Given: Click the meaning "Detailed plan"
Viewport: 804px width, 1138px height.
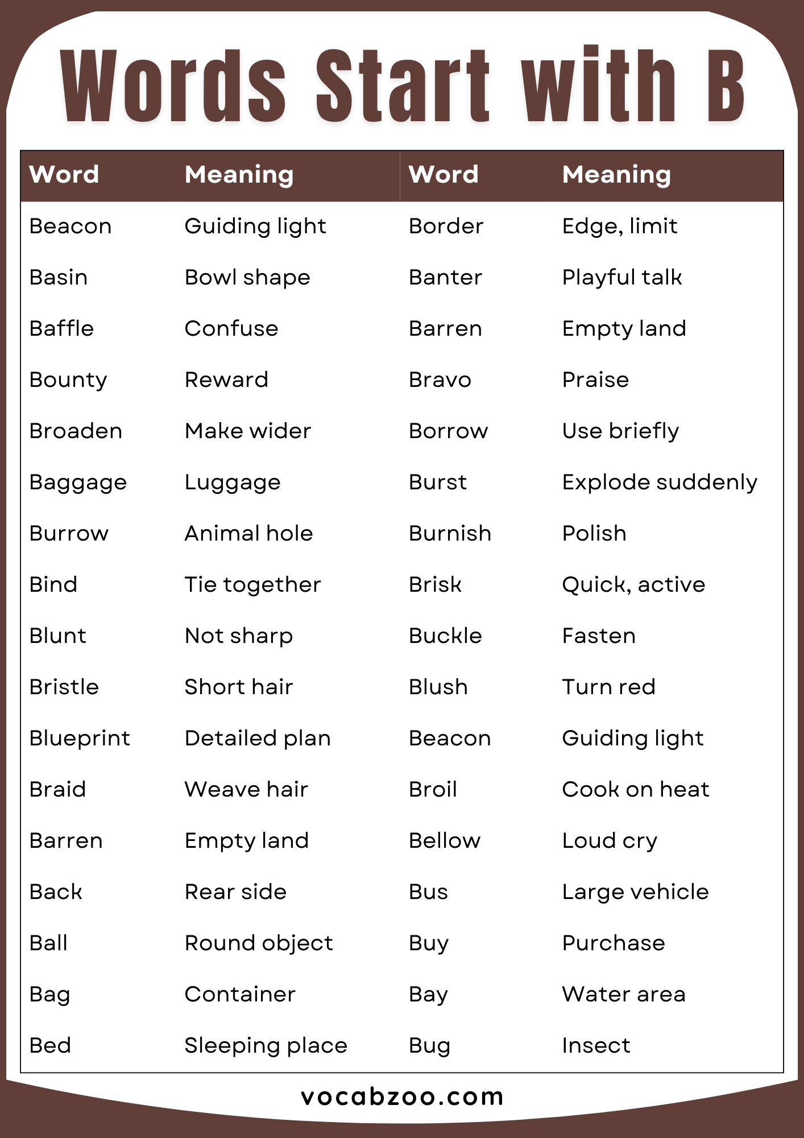Looking at the screenshot, I should pos(258,738).
